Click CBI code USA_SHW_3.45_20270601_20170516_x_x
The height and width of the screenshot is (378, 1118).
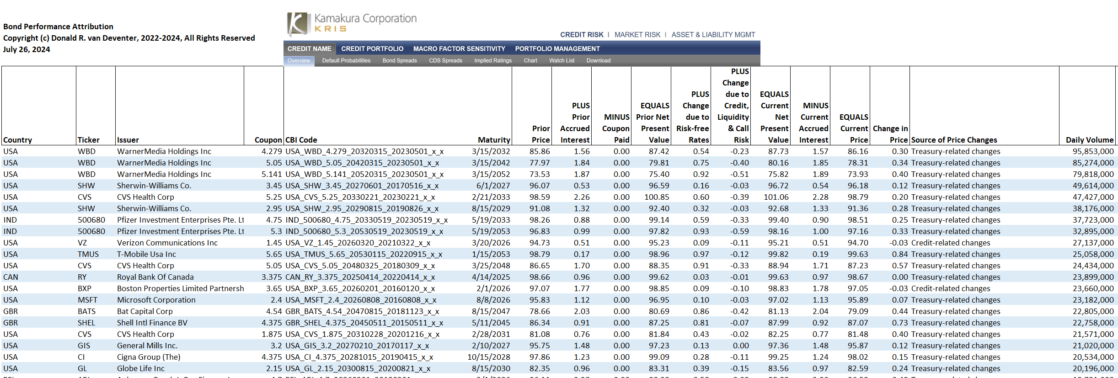point(362,186)
